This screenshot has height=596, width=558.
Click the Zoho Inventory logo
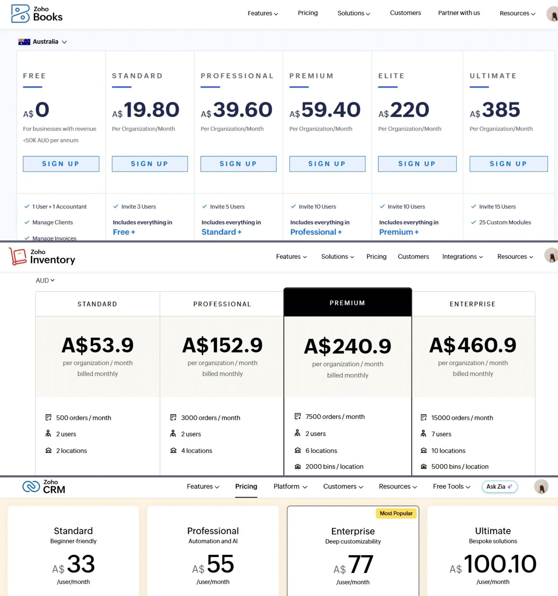pos(42,256)
